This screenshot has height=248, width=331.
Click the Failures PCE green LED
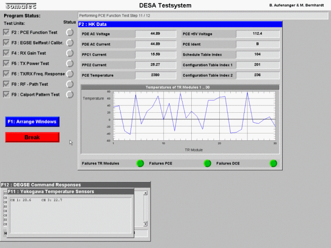[x=207, y=163]
